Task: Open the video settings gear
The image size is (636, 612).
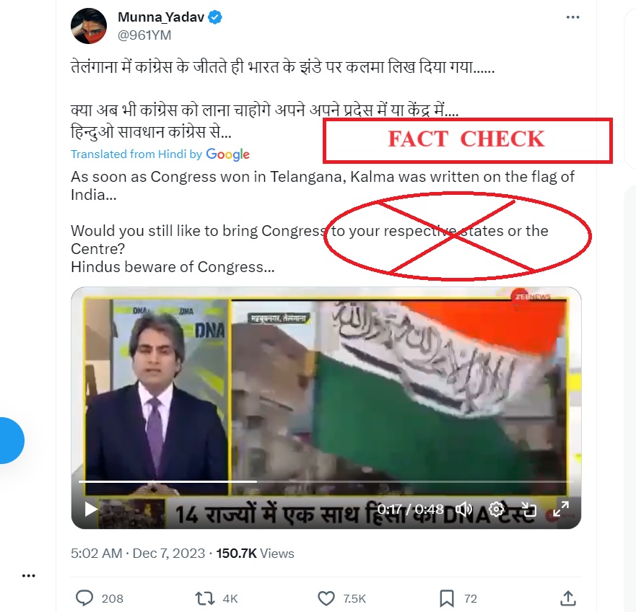Action: tap(496, 509)
